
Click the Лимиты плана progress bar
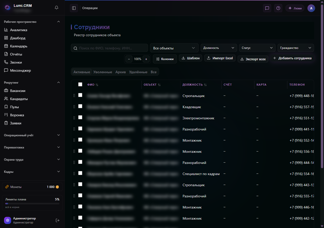32,203
